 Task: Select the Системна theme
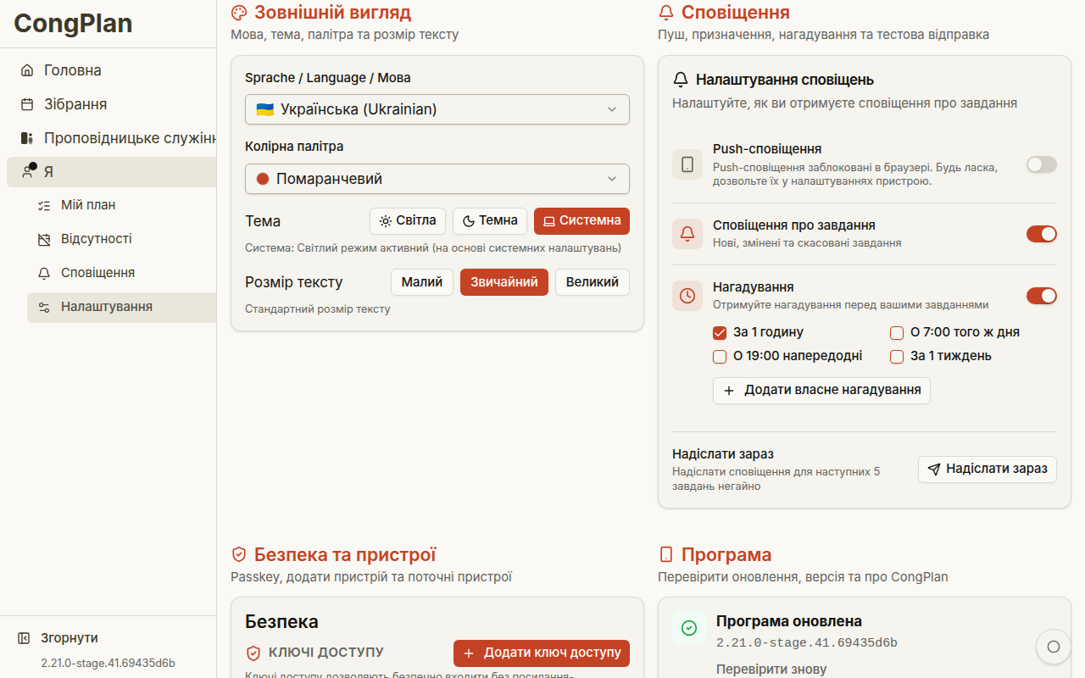[x=581, y=221]
